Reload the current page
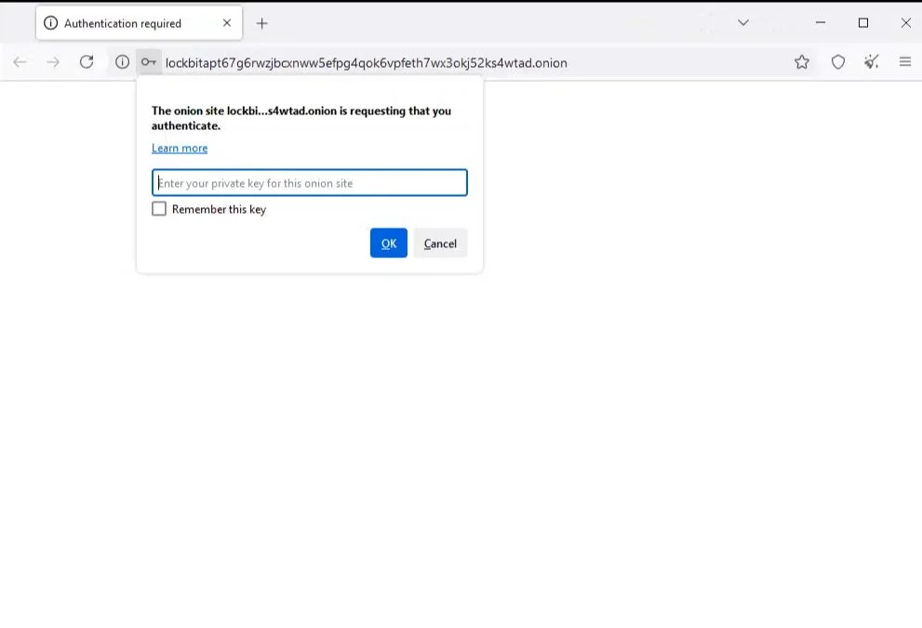The width and height of the screenshot is (922, 628). pos(87,62)
